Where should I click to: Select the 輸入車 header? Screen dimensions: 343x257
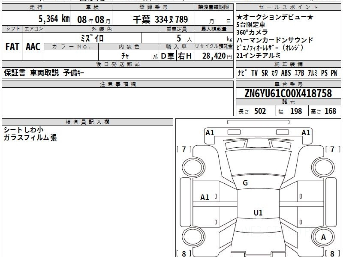[176, 47]
